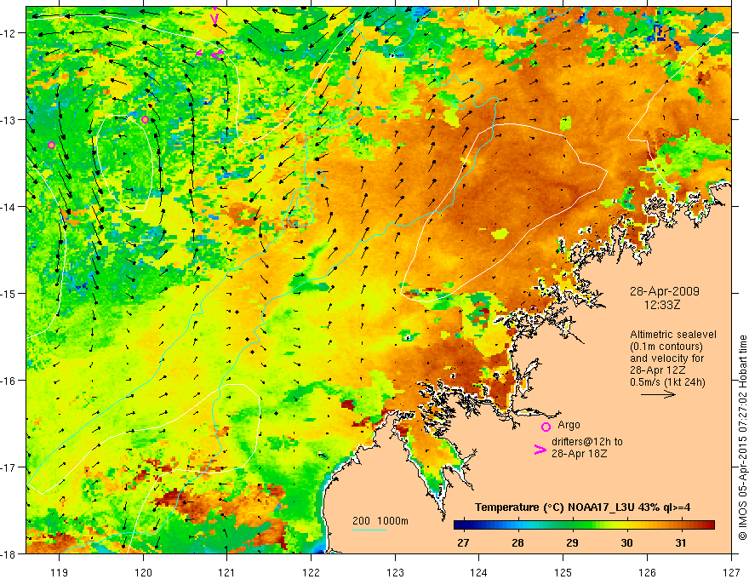Click the longitude axis label '120'
This screenshot has height=579, width=749.
(x=143, y=572)
